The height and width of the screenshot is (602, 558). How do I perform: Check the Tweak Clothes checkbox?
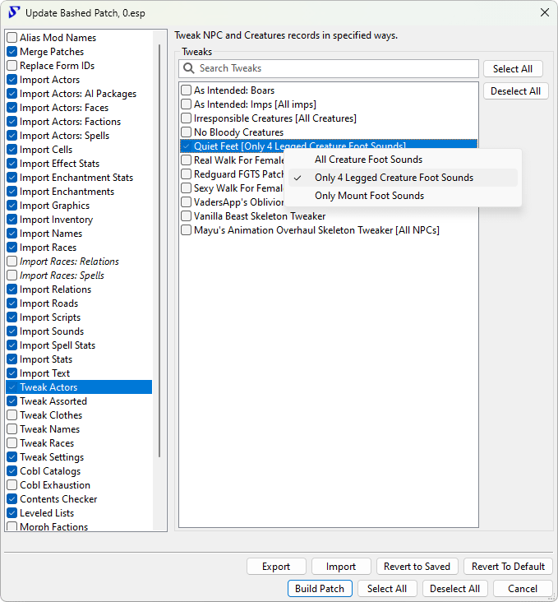(x=12, y=415)
